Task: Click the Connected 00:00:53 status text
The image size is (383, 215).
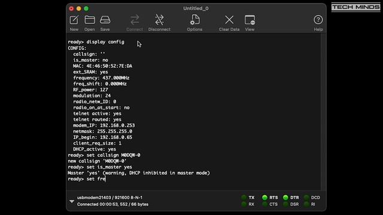Action: point(113,204)
